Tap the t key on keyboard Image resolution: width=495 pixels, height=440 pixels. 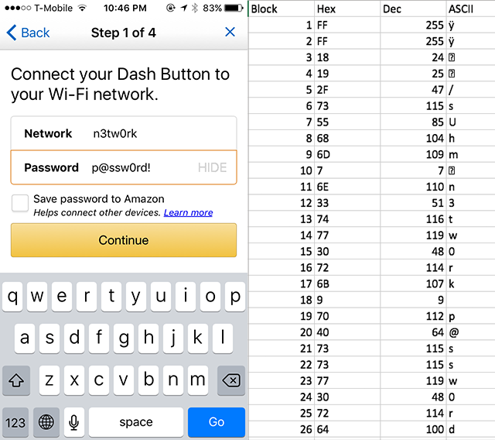[x=111, y=297]
